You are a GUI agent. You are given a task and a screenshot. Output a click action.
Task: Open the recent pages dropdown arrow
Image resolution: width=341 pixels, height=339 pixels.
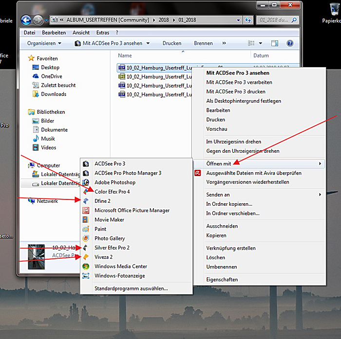46,20
